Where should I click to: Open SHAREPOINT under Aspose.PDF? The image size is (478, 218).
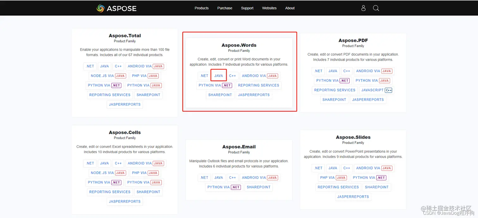click(x=334, y=100)
